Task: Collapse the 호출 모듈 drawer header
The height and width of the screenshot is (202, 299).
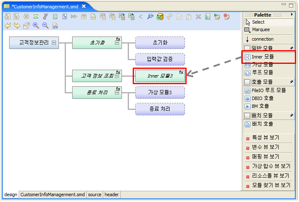Action: pyautogui.click(x=269, y=82)
